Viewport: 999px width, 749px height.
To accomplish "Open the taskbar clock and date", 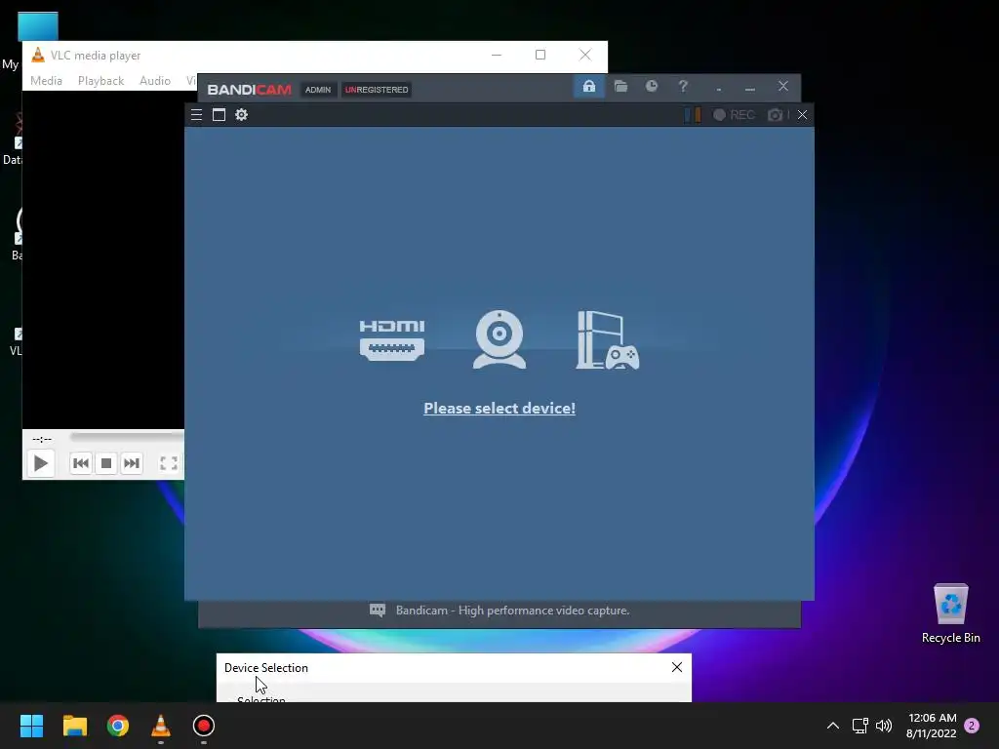I will click(x=932, y=726).
